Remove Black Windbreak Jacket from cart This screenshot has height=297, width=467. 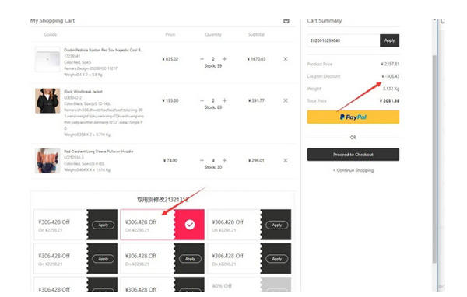click(x=286, y=100)
